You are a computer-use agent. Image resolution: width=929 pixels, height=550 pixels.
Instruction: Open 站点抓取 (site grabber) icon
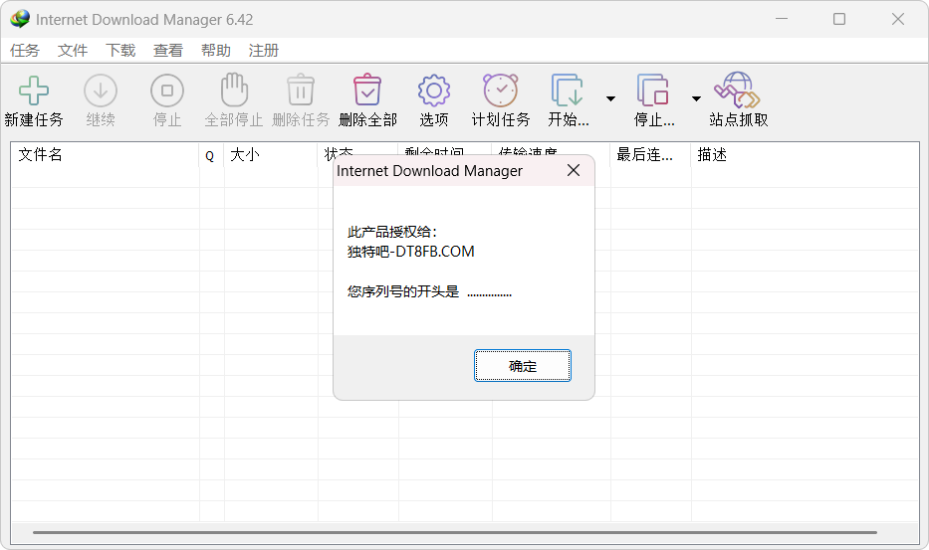(737, 90)
